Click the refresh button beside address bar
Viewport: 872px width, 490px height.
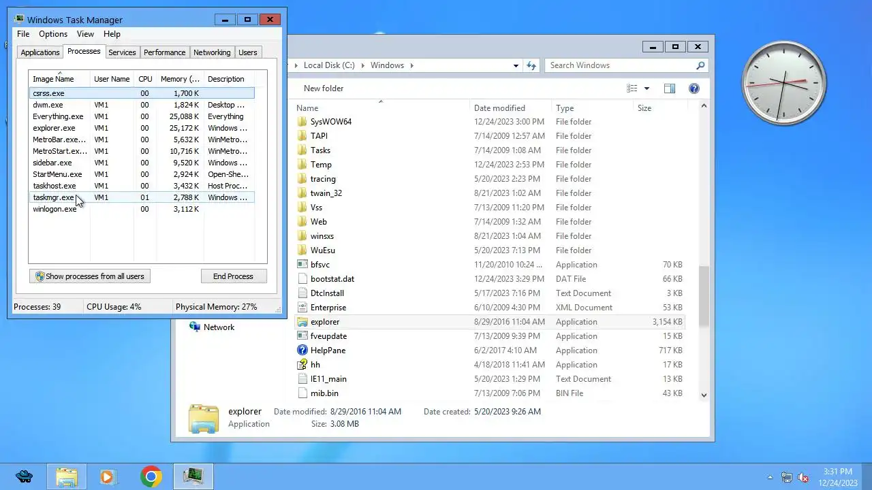tap(532, 65)
